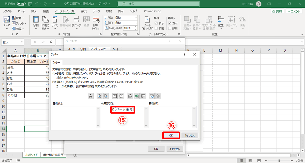Insert the sheet name into the footer

pos(144,96)
